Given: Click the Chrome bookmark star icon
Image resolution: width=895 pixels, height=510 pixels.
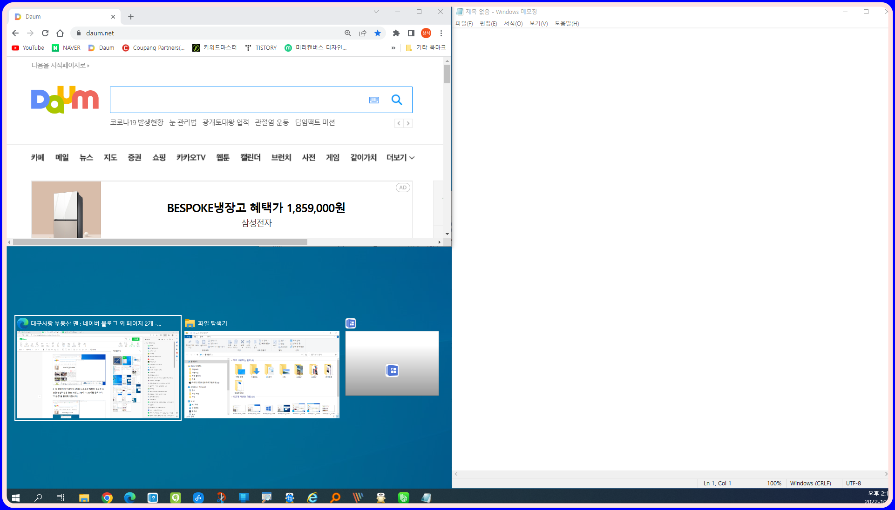Looking at the screenshot, I should (378, 33).
